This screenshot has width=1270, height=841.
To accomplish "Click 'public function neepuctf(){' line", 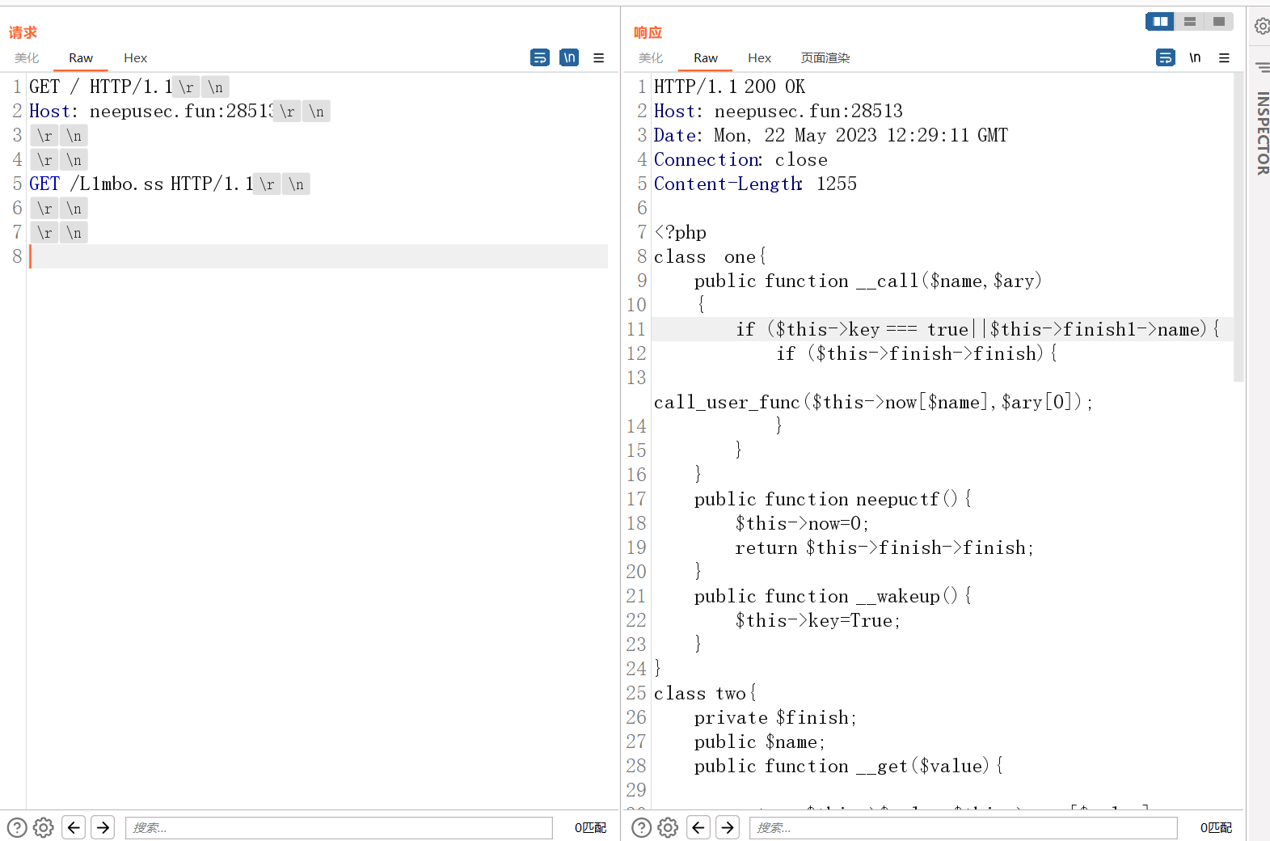I will click(x=833, y=499).
